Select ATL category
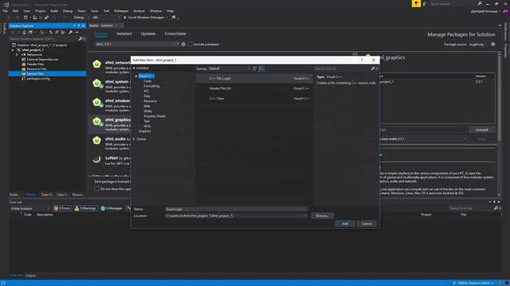 click(146, 91)
